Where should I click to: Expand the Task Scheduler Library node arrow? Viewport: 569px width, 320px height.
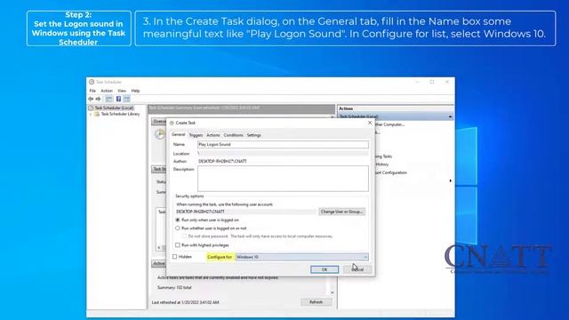pyautogui.click(x=91, y=114)
